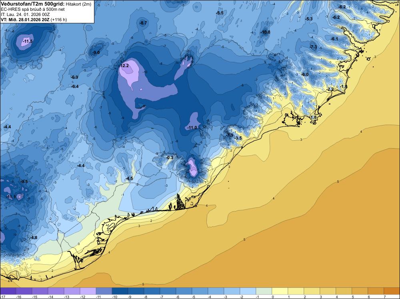Click the -13 label on color scale
This screenshot has height=299, width=400.
(66, 297)
